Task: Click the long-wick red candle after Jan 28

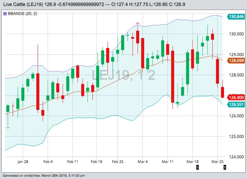Action: [38, 92]
